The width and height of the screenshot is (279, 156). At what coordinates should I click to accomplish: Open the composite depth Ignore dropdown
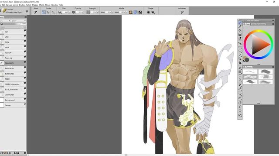pos(18,21)
